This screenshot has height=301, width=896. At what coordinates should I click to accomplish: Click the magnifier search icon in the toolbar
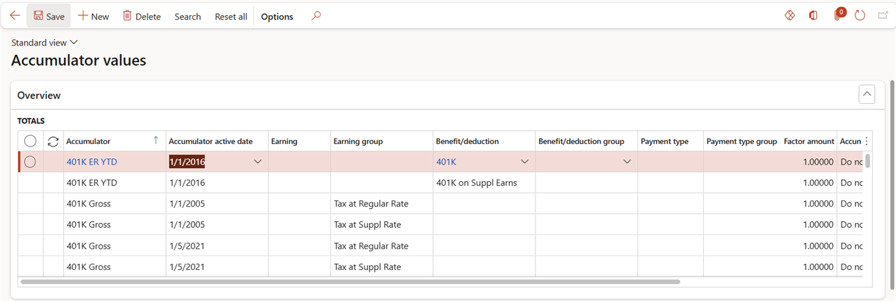coord(316,16)
